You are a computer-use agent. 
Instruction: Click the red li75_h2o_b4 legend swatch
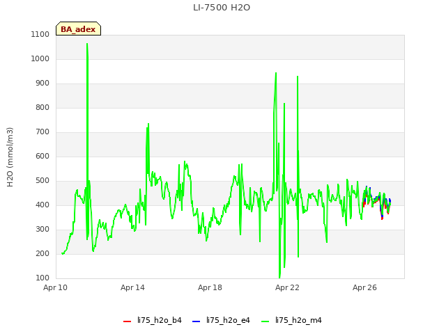[x=127, y=321]
